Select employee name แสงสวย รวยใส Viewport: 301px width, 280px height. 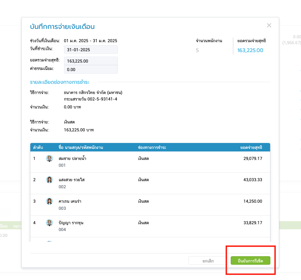pos(72,180)
